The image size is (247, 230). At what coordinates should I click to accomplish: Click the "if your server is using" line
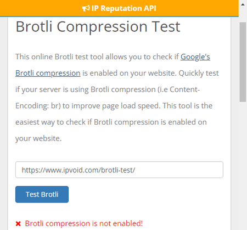[x=52, y=89]
